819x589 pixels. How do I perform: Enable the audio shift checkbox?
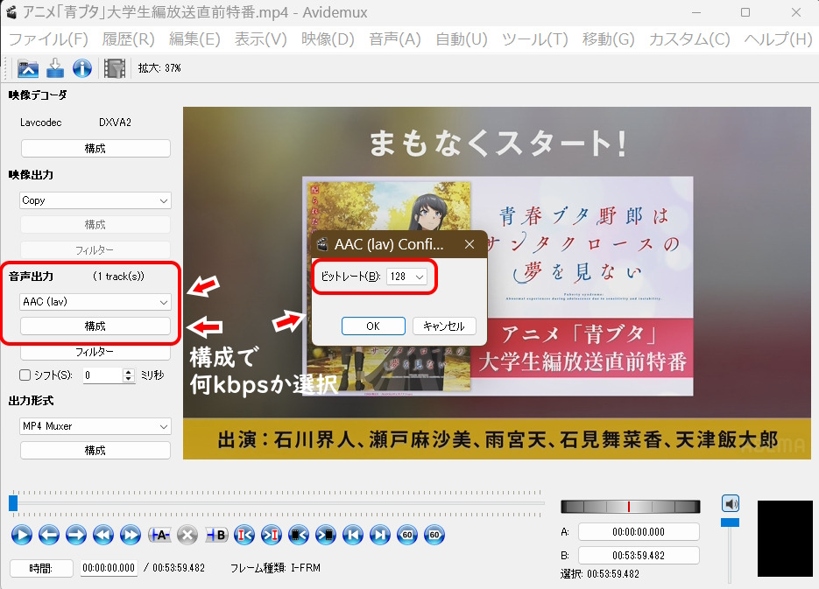25,375
